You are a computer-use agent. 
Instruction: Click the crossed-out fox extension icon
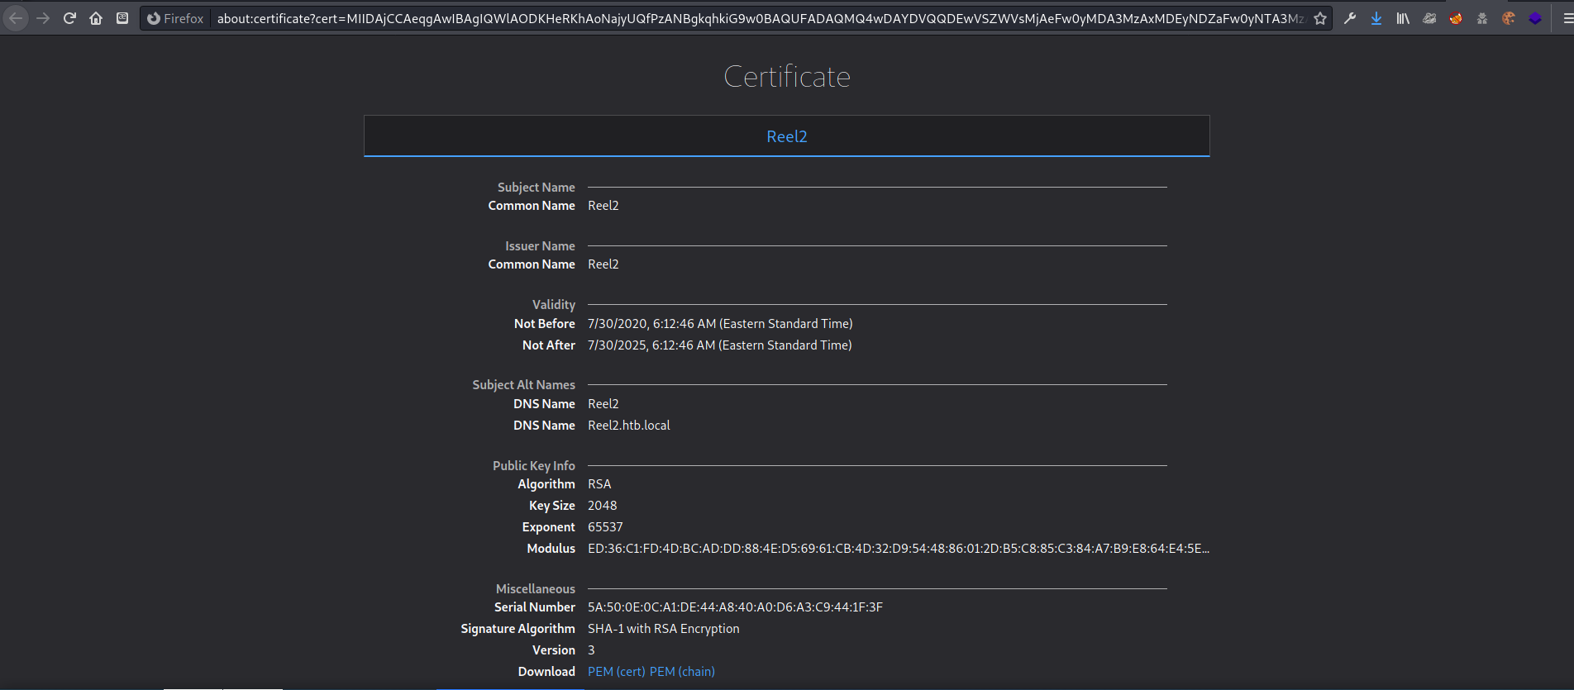click(x=1456, y=18)
